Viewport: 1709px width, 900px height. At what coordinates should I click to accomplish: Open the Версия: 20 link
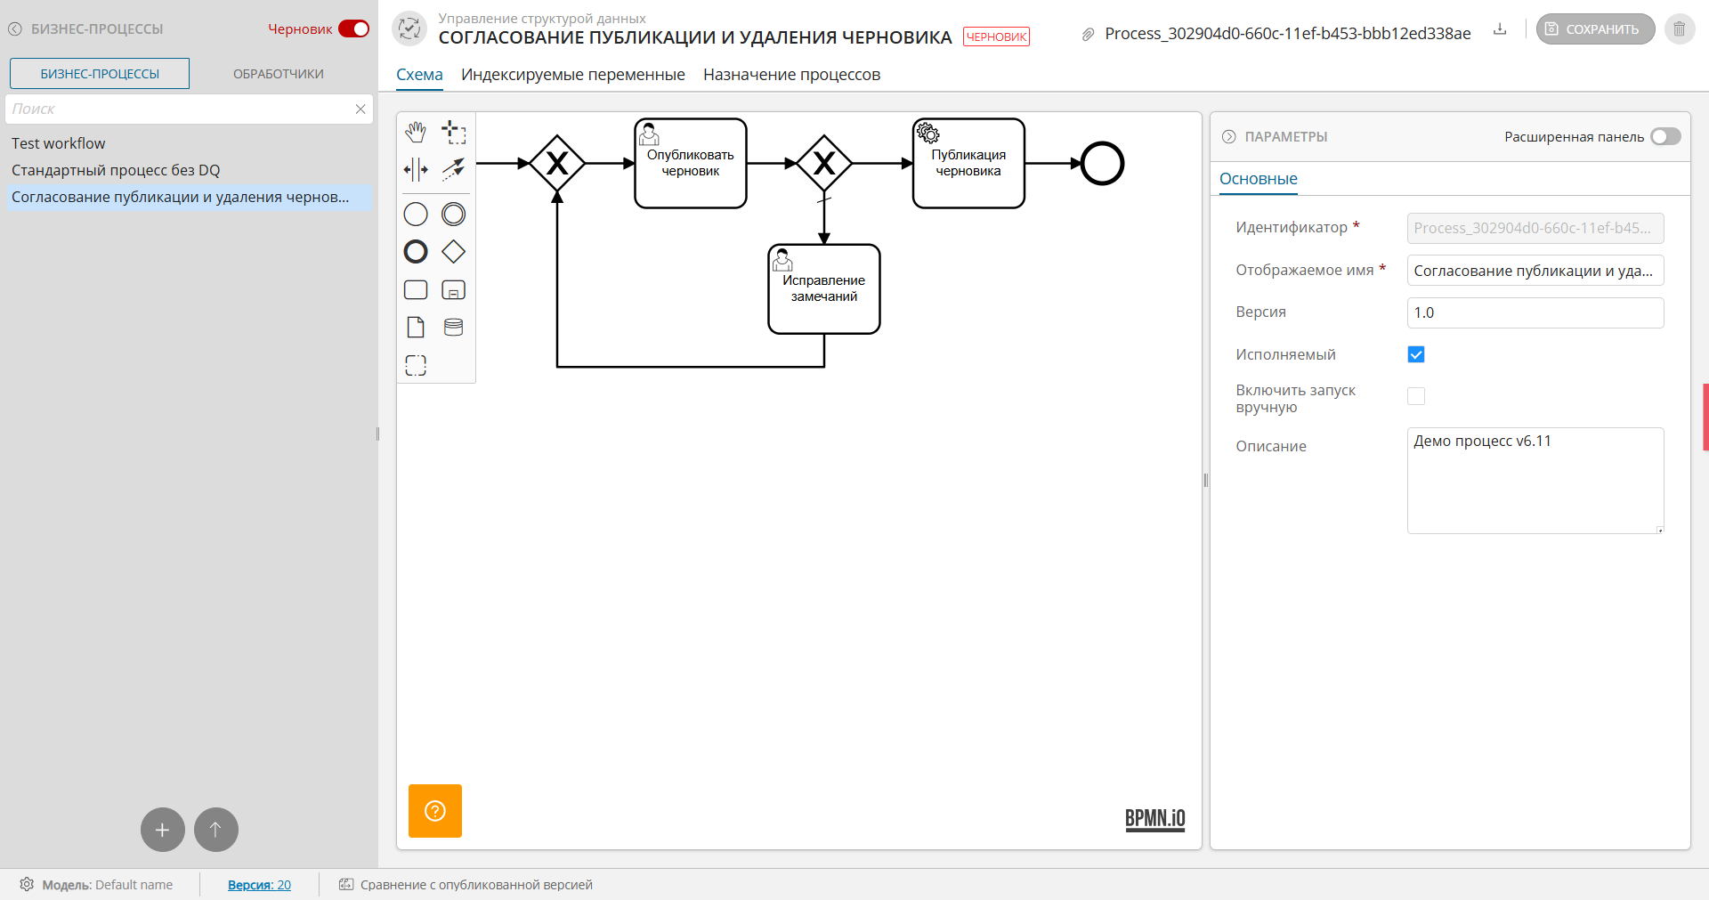[x=259, y=885]
